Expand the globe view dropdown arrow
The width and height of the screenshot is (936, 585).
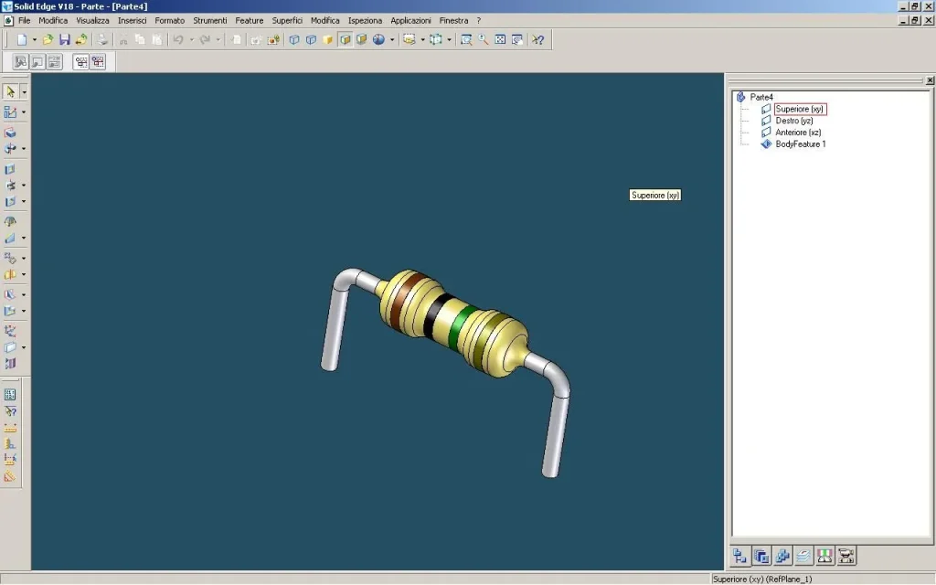pyautogui.click(x=392, y=40)
